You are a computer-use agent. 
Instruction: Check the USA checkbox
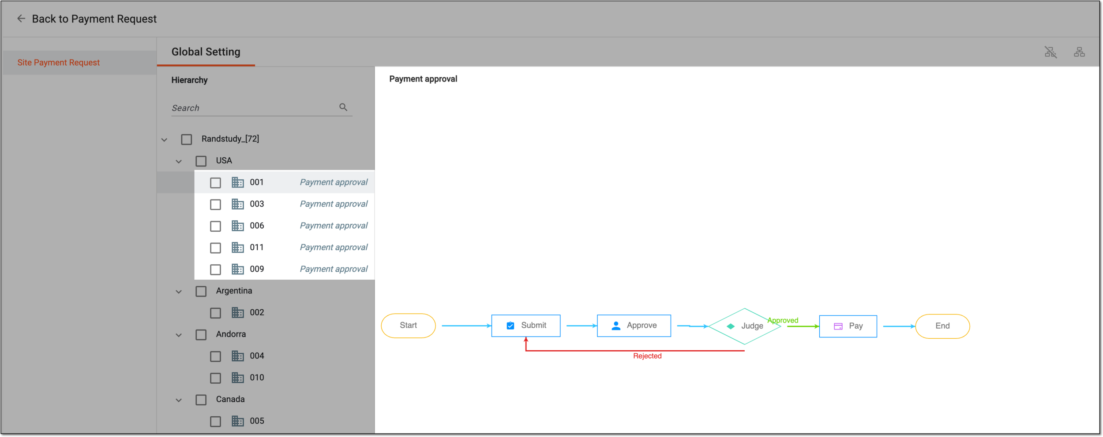pos(201,161)
